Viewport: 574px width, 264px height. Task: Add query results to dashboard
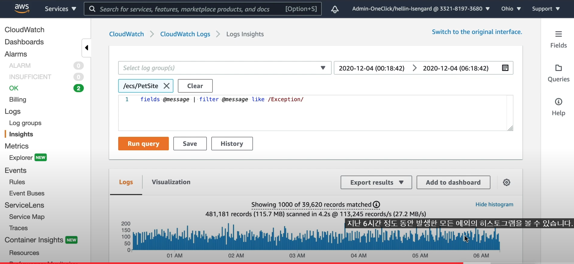point(453,183)
